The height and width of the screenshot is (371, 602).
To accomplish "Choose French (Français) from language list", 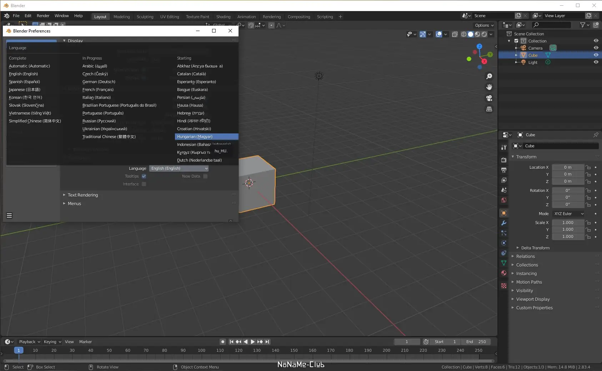I will [98, 90].
